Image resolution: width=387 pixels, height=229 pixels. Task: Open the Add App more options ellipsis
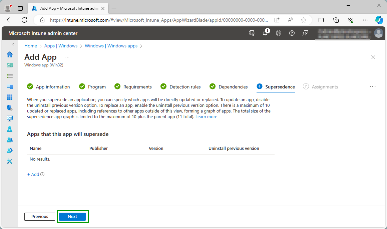coord(67,57)
